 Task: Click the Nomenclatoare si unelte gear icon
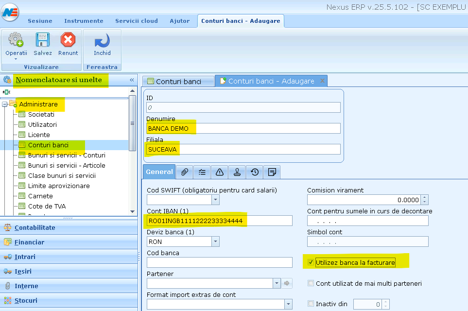7,80
